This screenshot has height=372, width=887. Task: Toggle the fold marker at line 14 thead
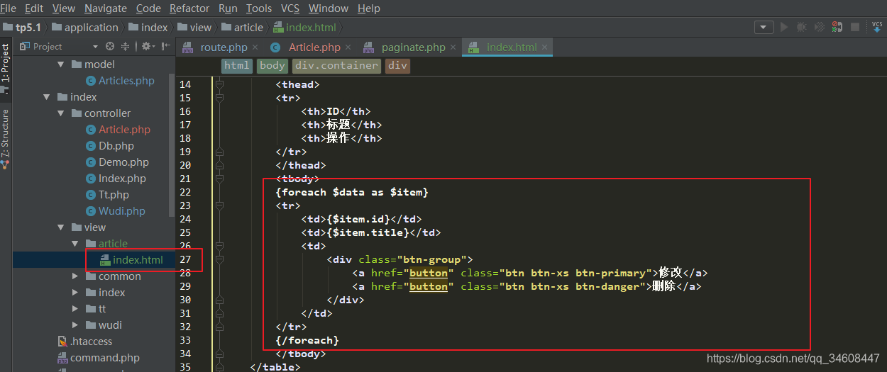(220, 84)
